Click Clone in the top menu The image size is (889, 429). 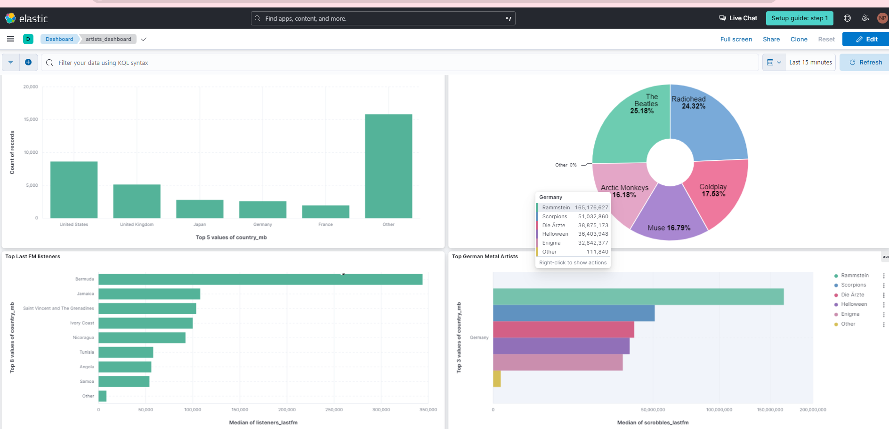click(x=799, y=39)
